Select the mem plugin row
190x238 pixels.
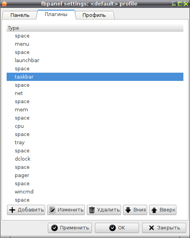tap(95, 109)
